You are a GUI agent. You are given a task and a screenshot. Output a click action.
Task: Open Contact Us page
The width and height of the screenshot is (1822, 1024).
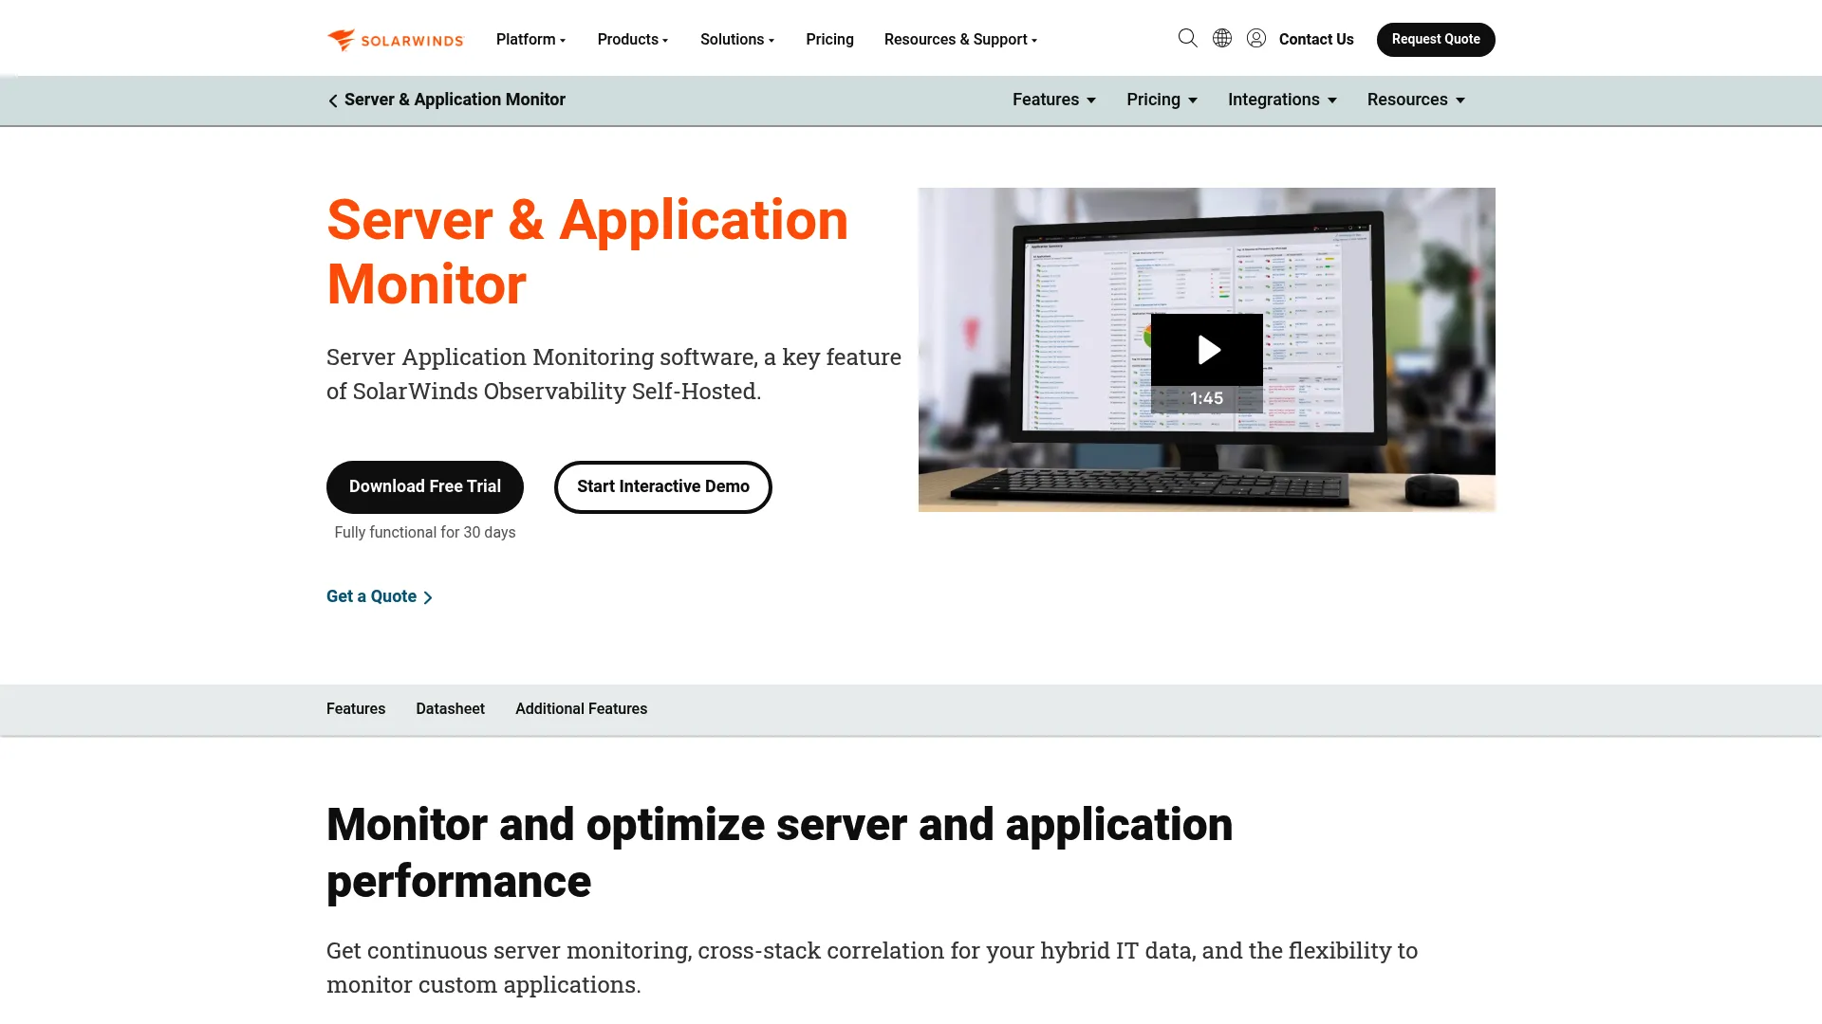(1316, 40)
